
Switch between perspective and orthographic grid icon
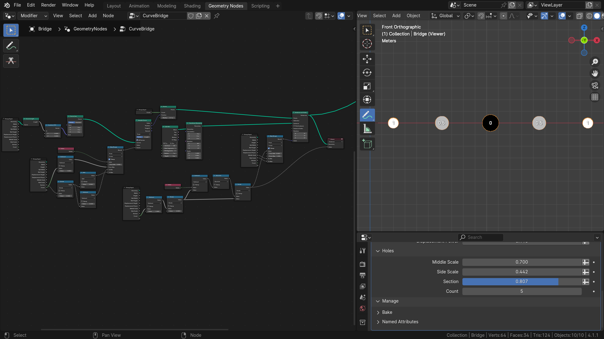(595, 97)
